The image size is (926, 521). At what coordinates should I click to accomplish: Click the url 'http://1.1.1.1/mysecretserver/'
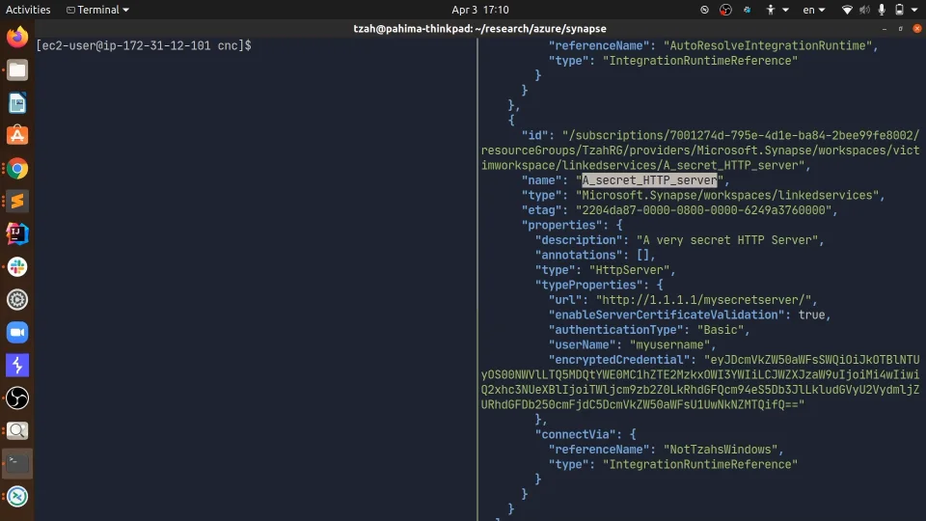tap(703, 299)
